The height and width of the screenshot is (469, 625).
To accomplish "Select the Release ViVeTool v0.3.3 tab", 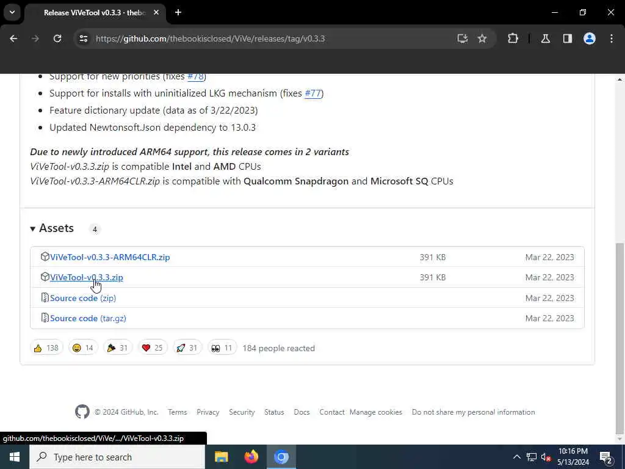I will point(96,13).
